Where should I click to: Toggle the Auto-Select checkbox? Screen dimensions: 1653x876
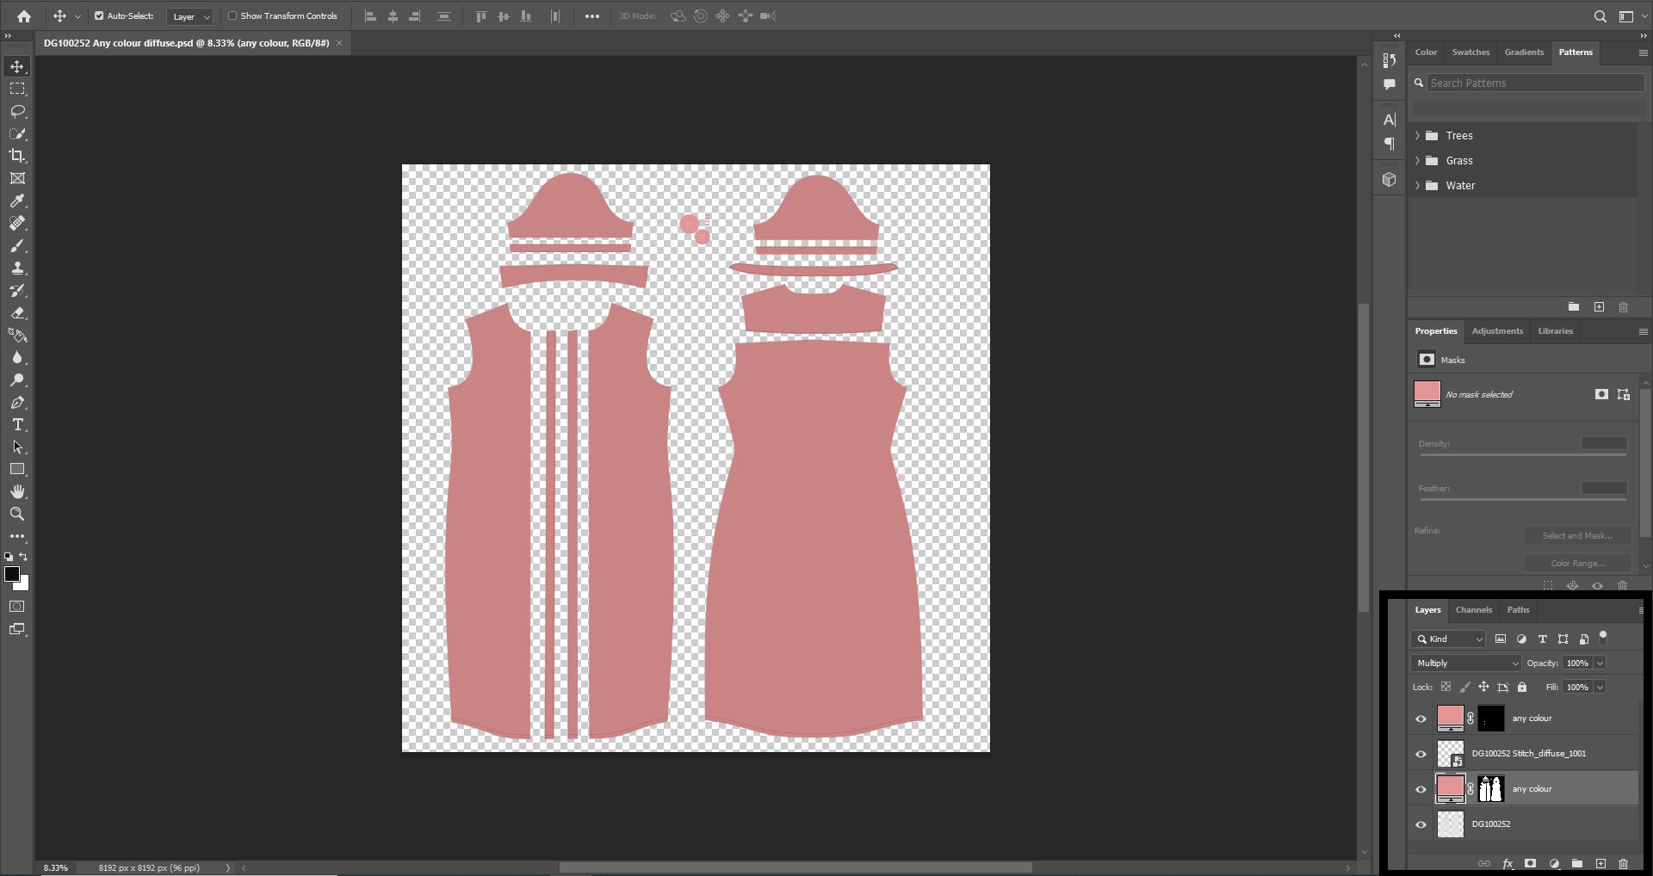coord(99,15)
